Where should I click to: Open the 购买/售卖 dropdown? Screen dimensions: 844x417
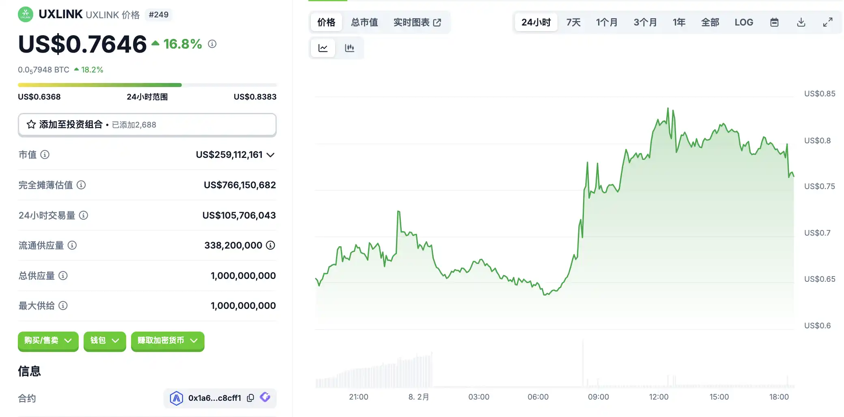tap(48, 340)
